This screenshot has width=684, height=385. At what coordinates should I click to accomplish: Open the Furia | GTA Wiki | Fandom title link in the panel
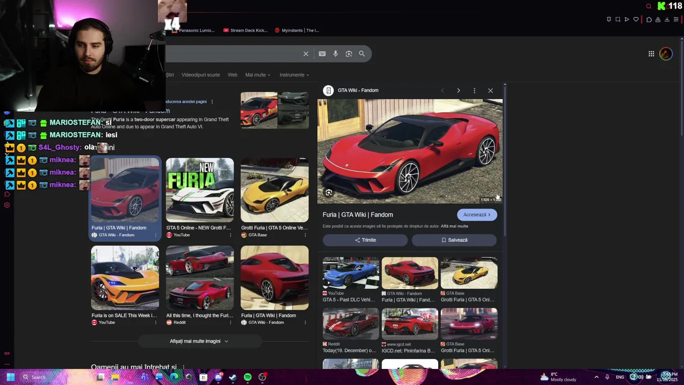tap(357, 214)
